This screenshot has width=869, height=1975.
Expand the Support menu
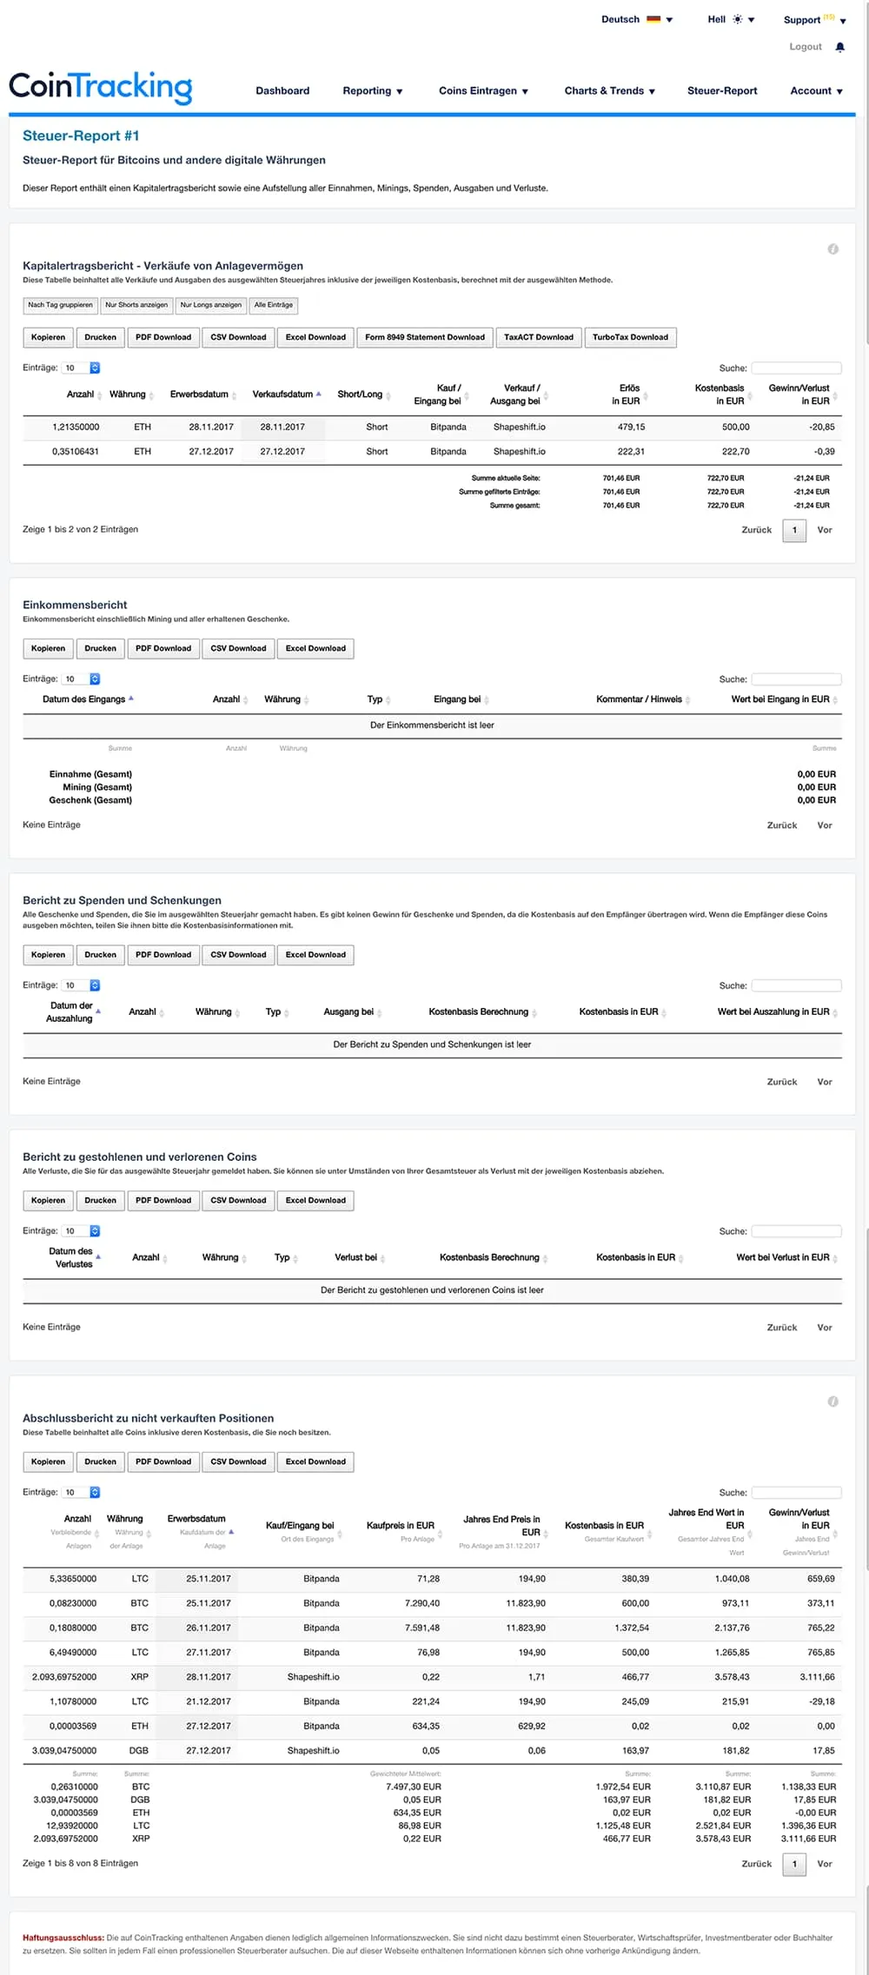[814, 20]
